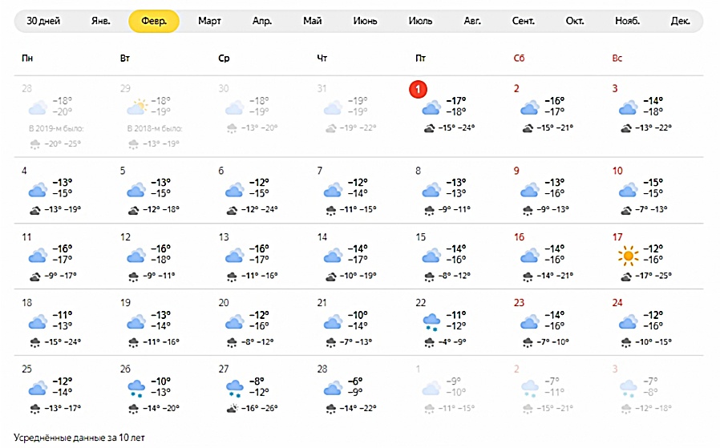Open the Янв. month tab
This screenshot has width=720, height=448.
[100, 21]
